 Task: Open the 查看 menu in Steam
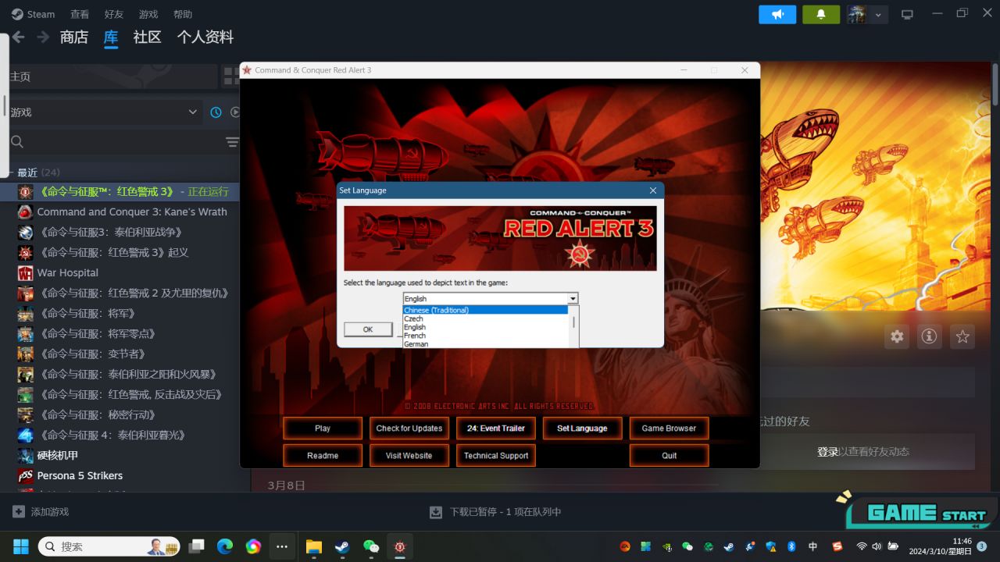(80, 14)
